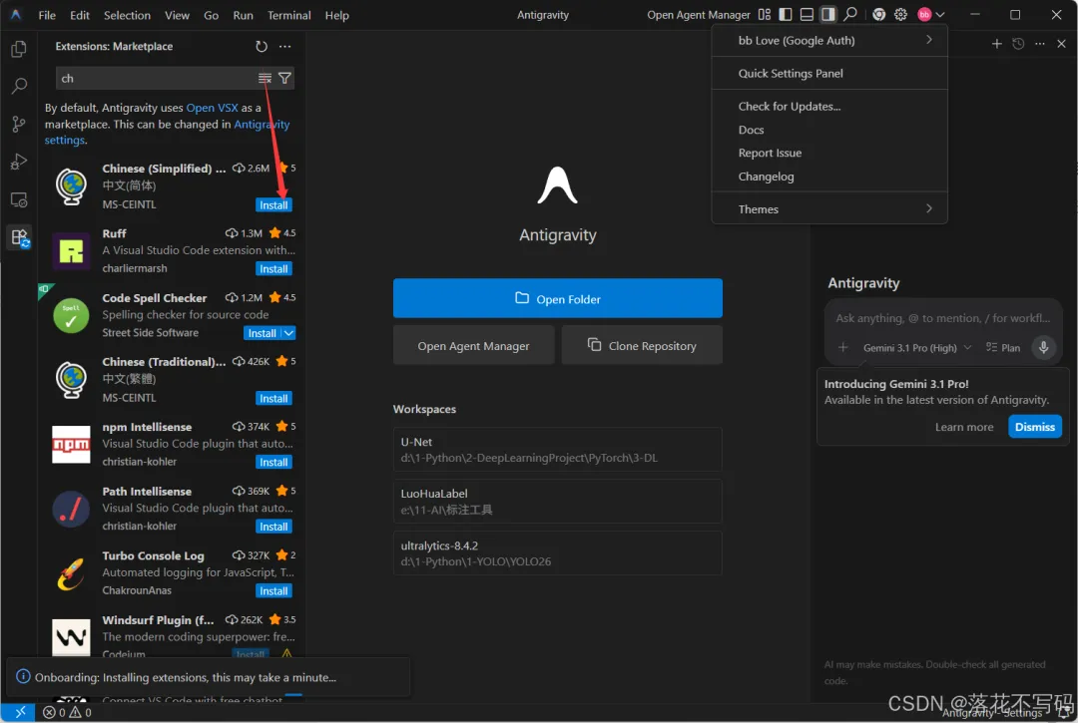The width and height of the screenshot is (1078, 723).
Task: Install Chinese (Simplified) language pack
Action: point(273,204)
